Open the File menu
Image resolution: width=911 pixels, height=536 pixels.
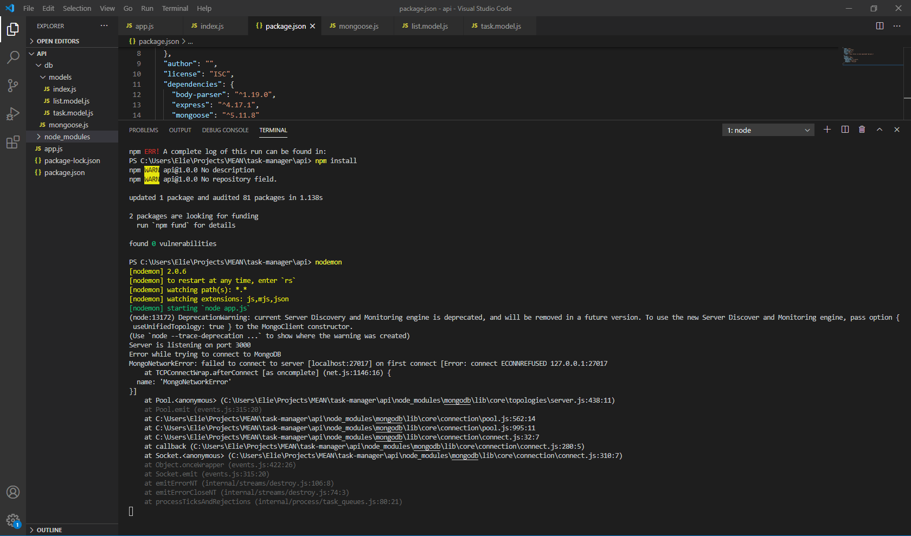coord(29,8)
